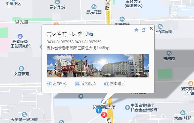Image resolution: width=194 pixels, height=123 pixels.
Task: Click the 晨光花园 residential icon
Action: 94,7
